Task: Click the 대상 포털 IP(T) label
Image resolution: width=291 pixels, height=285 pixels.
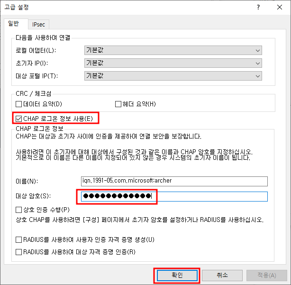Action: [37, 76]
